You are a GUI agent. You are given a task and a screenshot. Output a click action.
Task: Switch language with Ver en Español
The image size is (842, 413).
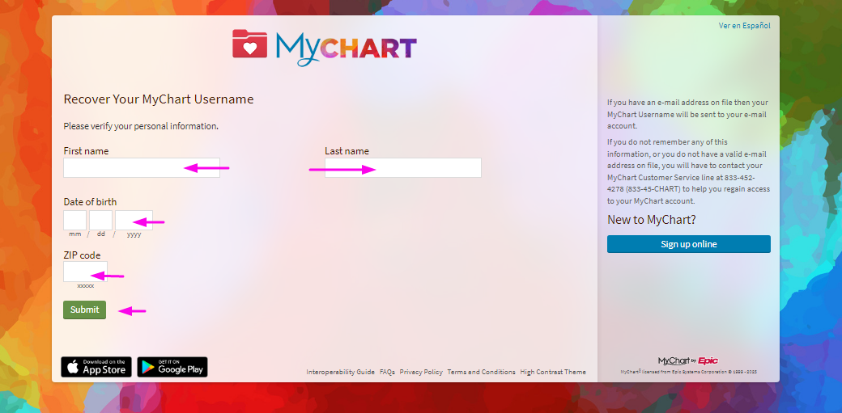pos(744,26)
